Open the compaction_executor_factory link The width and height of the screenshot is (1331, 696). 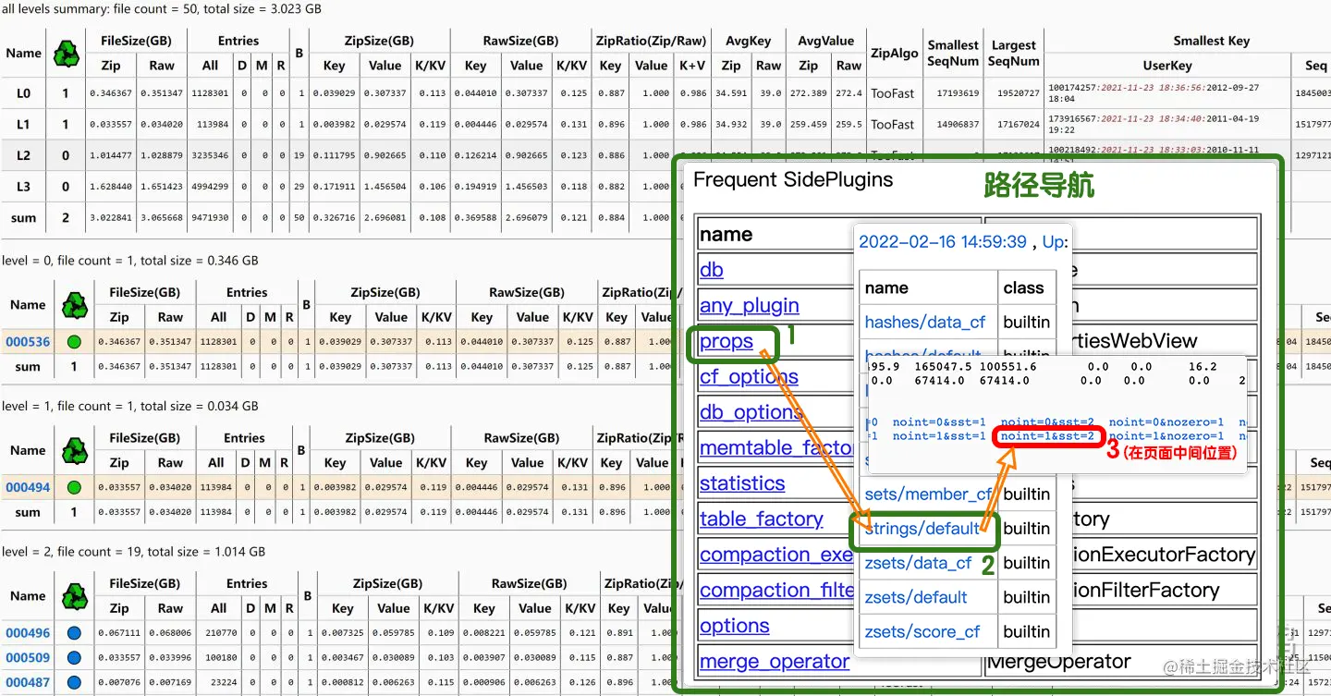click(x=776, y=555)
